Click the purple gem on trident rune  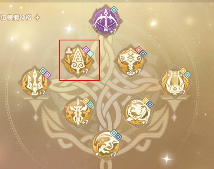coord(47,75)
